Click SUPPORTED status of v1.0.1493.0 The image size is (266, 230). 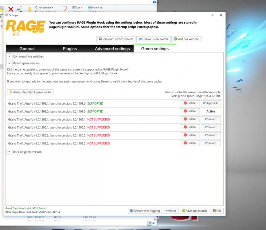95,112
